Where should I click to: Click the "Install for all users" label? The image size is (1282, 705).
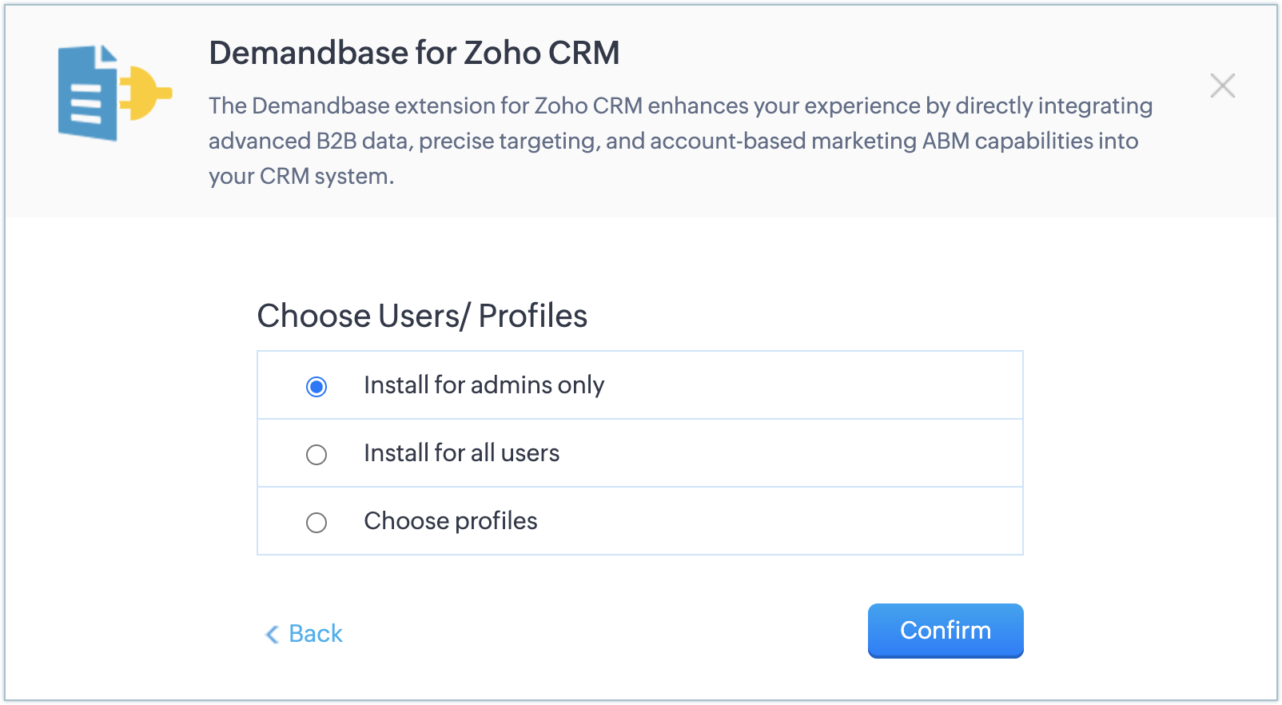click(461, 453)
